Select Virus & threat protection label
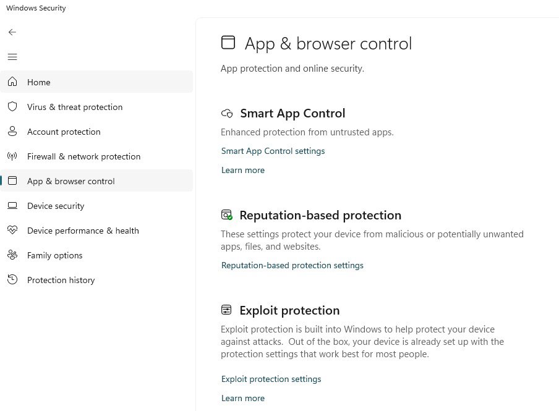This screenshot has width=559, height=411. pyautogui.click(x=75, y=107)
